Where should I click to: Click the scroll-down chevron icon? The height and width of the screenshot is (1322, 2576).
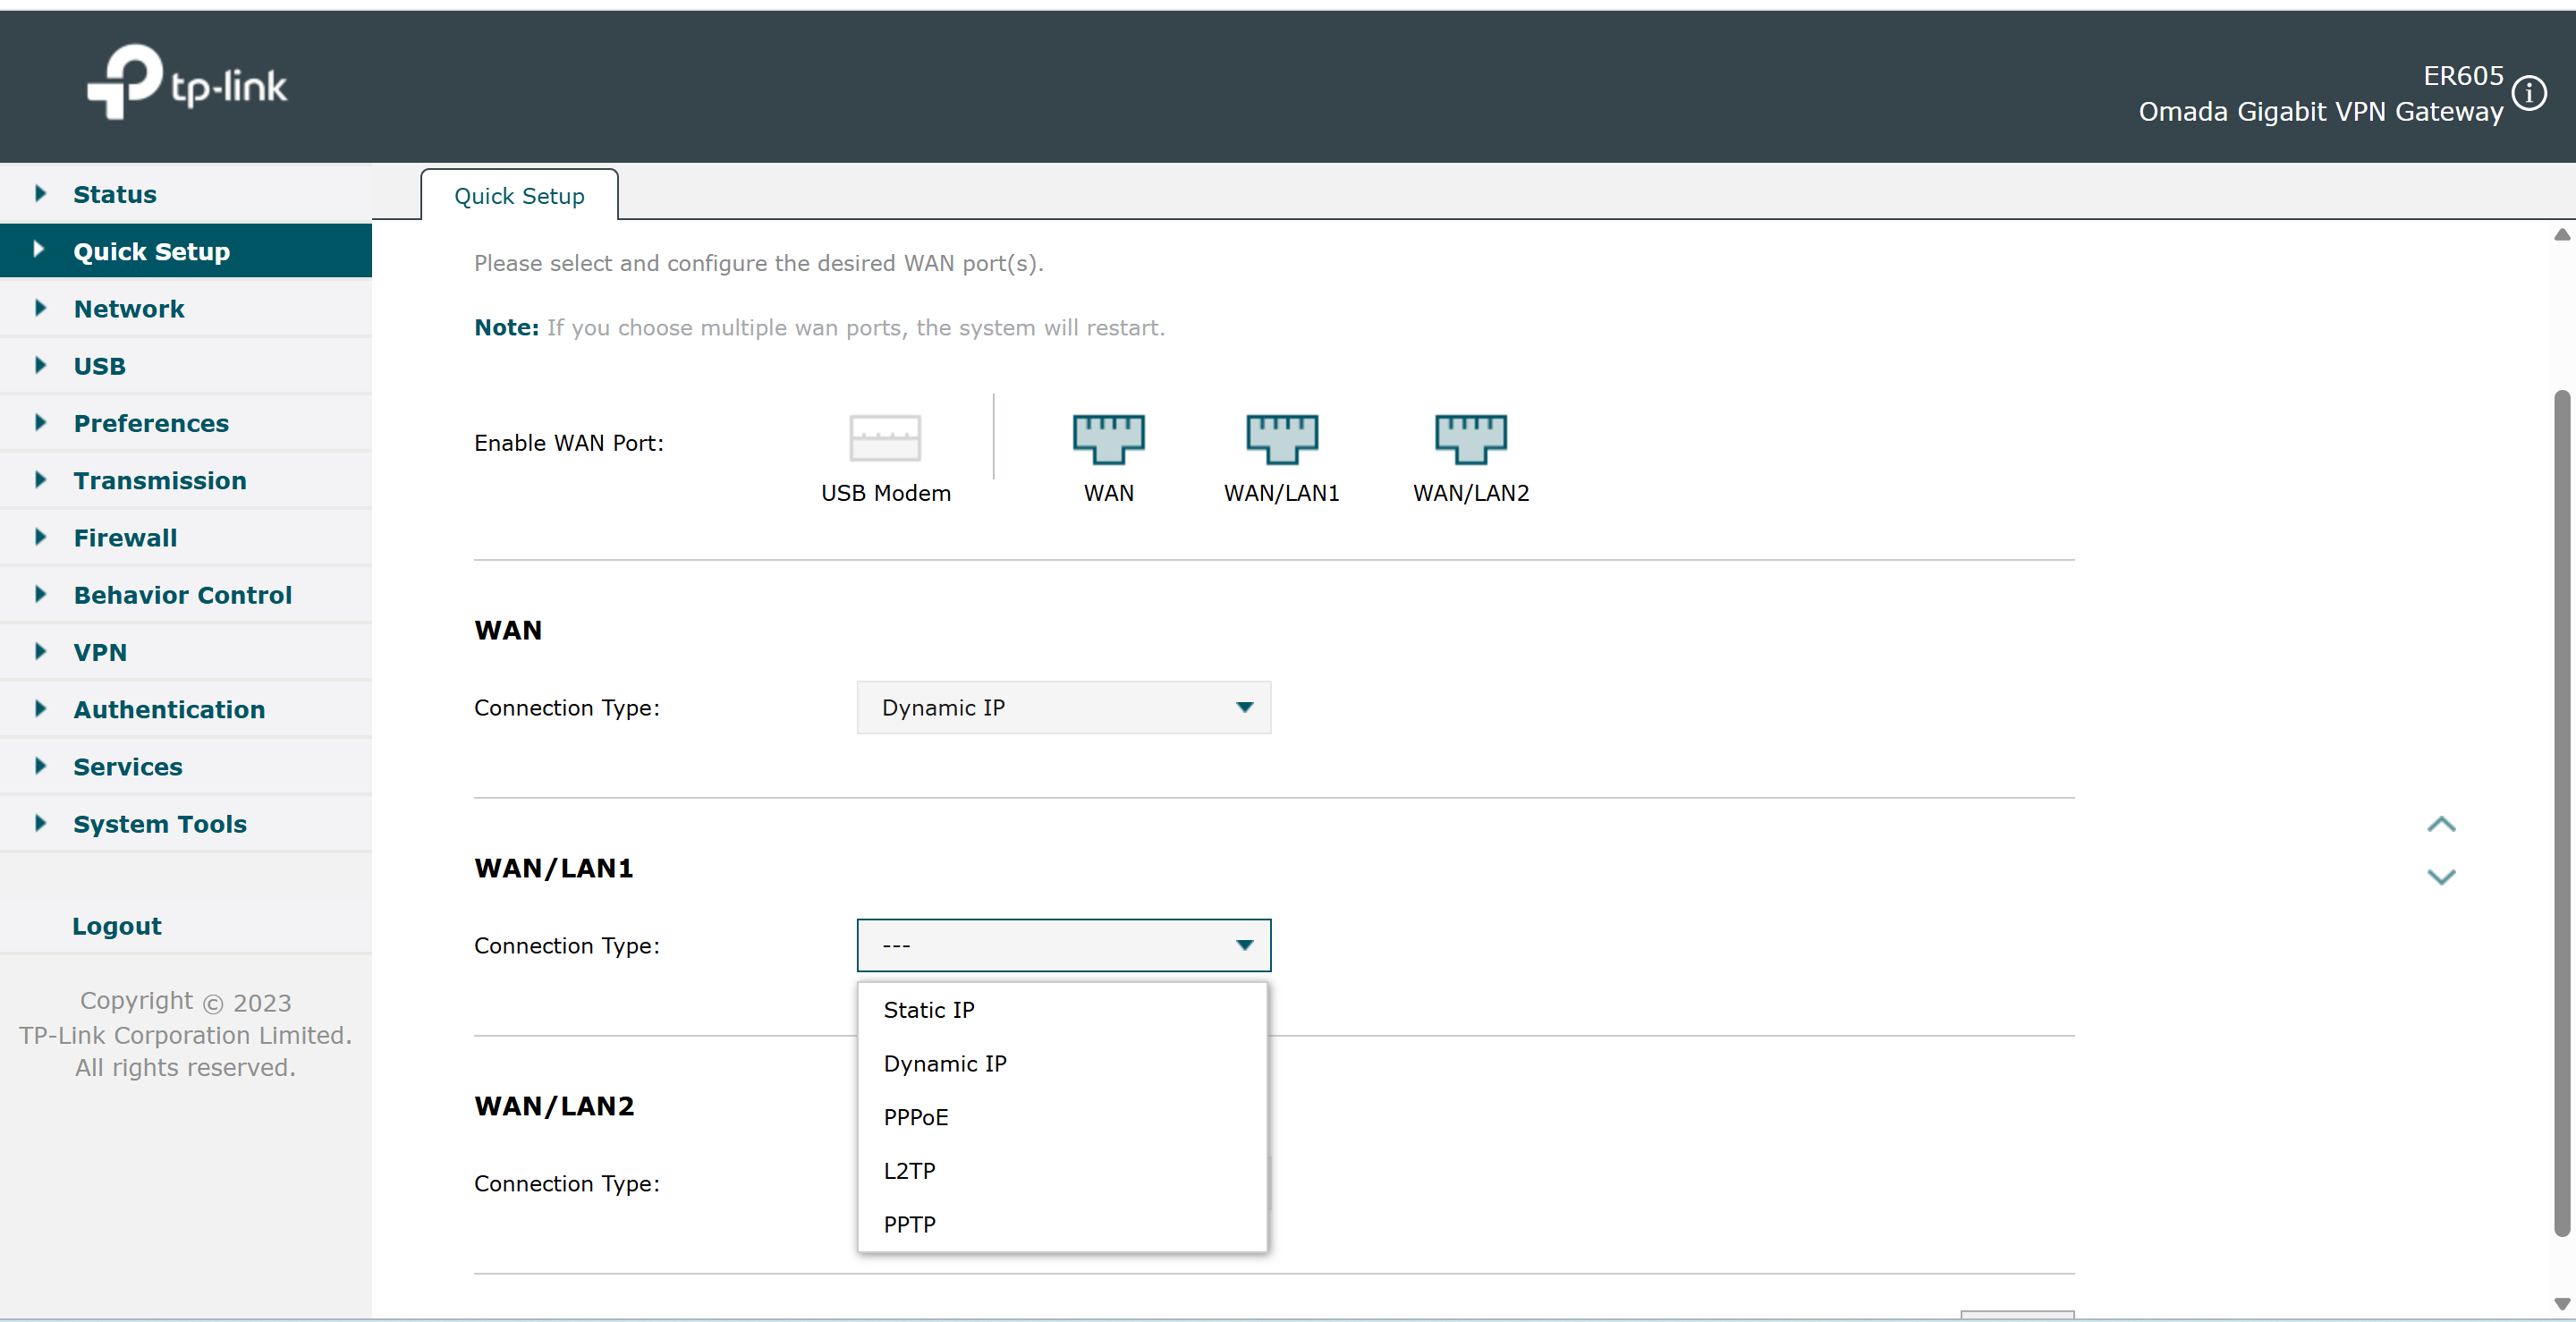point(2441,877)
